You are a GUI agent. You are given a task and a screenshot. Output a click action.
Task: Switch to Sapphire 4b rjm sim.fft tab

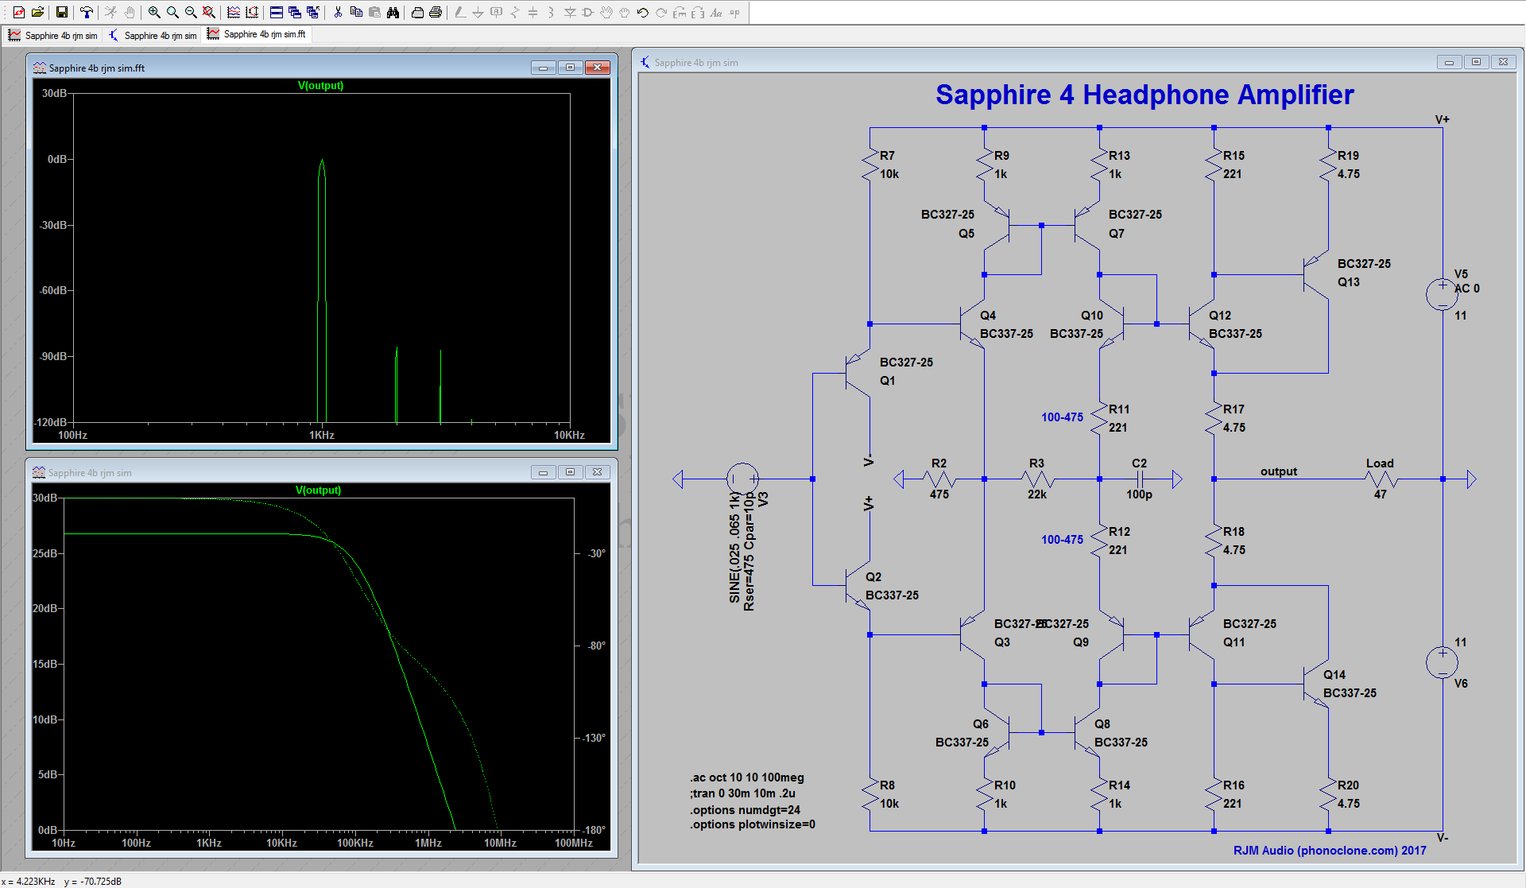coord(256,34)
